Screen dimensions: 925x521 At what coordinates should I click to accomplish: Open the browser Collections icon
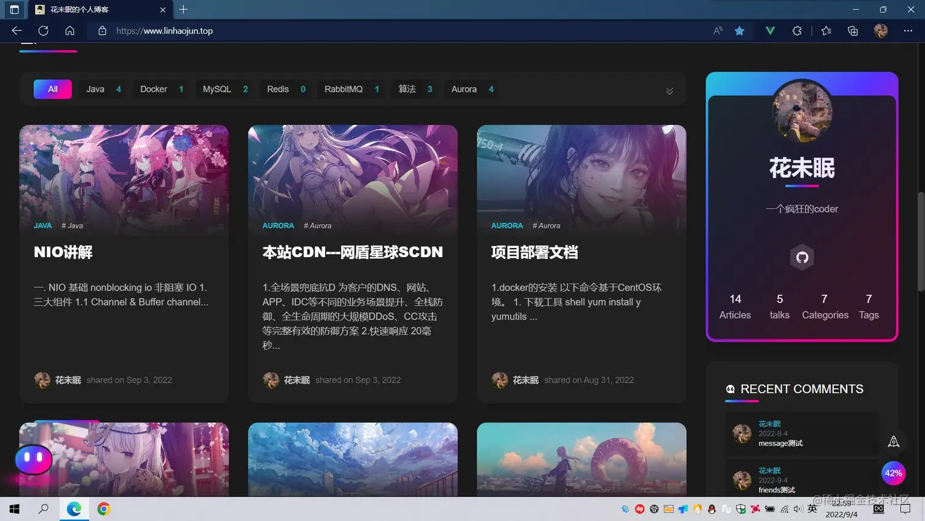(x=852, y=31)
